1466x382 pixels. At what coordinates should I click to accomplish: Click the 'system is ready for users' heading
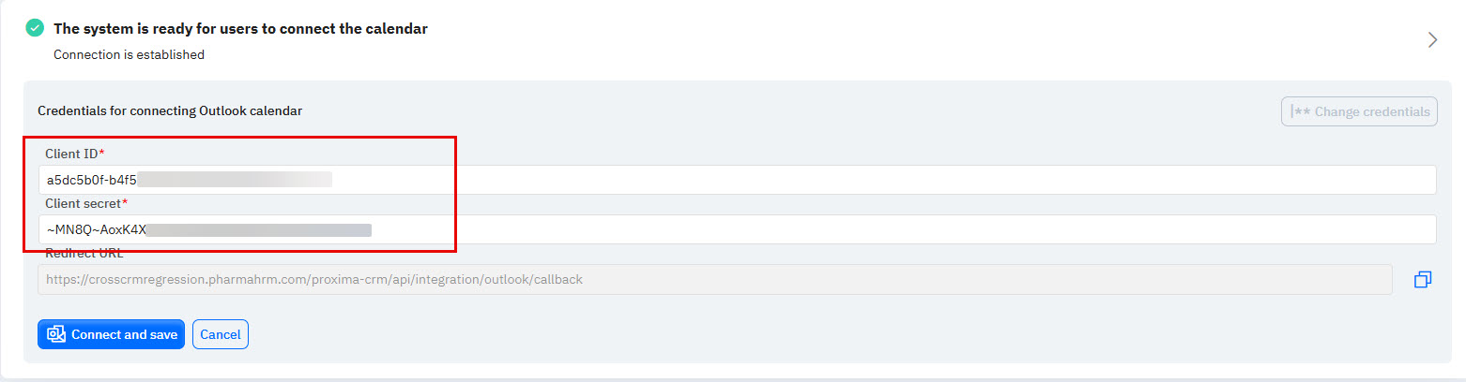coord(240,29)
